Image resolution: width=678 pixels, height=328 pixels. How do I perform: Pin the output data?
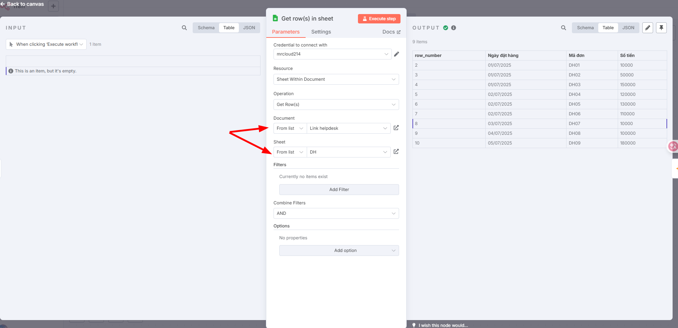tap(661, 28)
